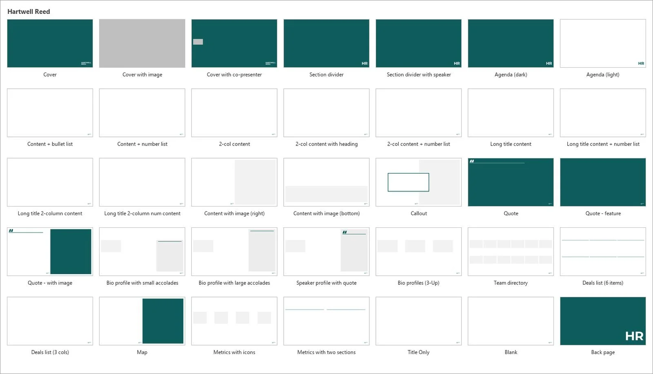The width and height of the screenshot is (653, 374).
Task: Select Content with image (right) layout
Action: [234, 182]
